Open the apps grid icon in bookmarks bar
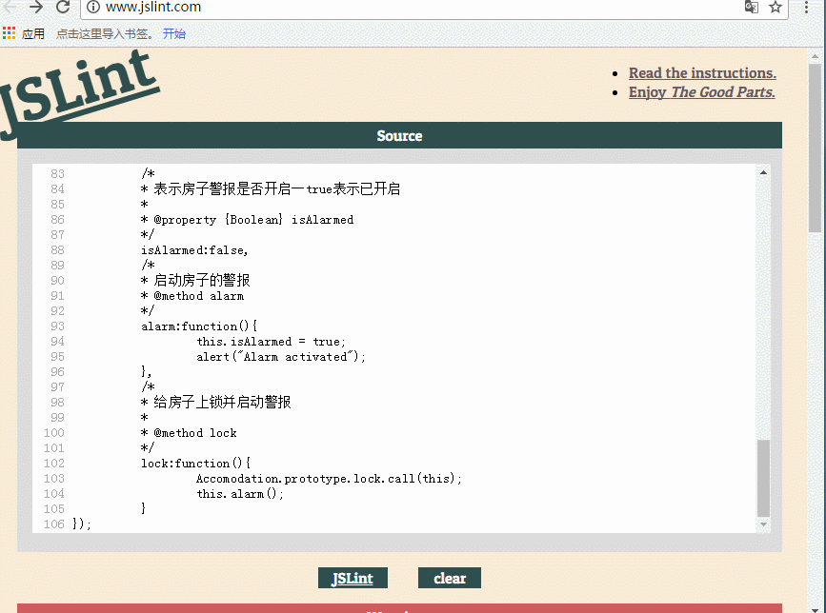 click(x=9, y=33)
